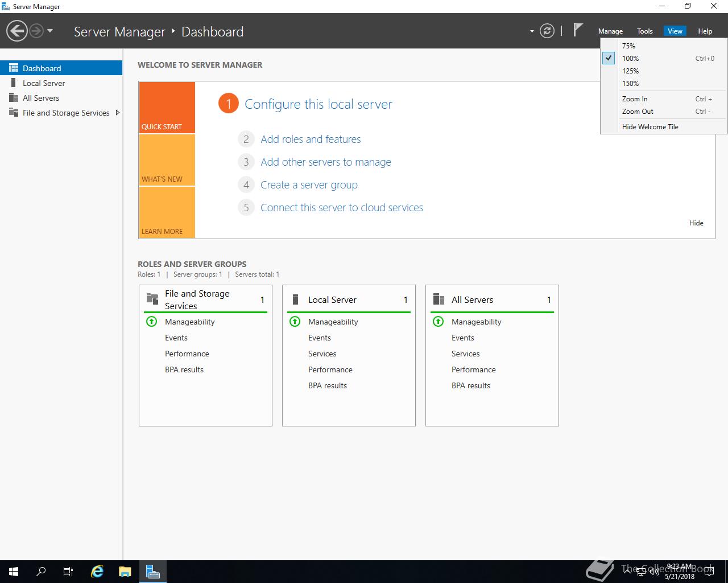Click the Local Server tile icon
Viewport: 728px width, 583px height.
(x=295, y=299)
